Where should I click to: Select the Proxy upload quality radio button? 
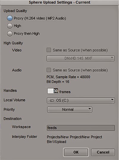point(10,18)
